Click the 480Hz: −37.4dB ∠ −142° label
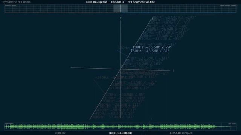This screenshot has height=135, width=241. coord(174,17)
